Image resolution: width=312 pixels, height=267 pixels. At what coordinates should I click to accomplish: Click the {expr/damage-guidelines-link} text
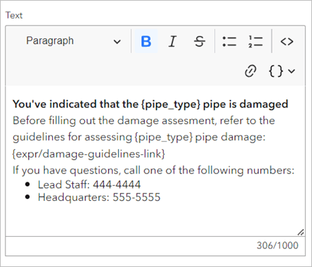pos(89,153)
